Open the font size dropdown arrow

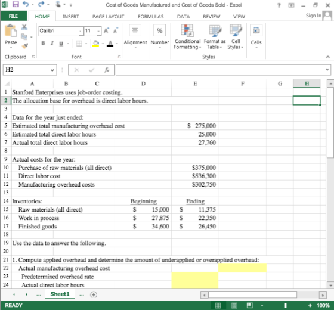click(98, 31)
